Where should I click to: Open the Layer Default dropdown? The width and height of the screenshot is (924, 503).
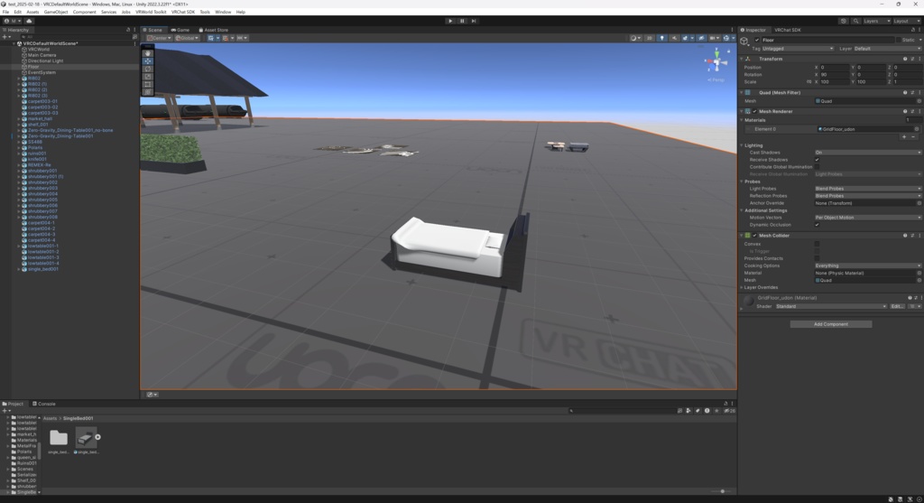point(888,49)
